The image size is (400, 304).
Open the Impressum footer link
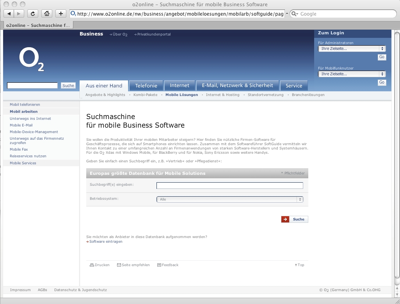pos(20,290)
